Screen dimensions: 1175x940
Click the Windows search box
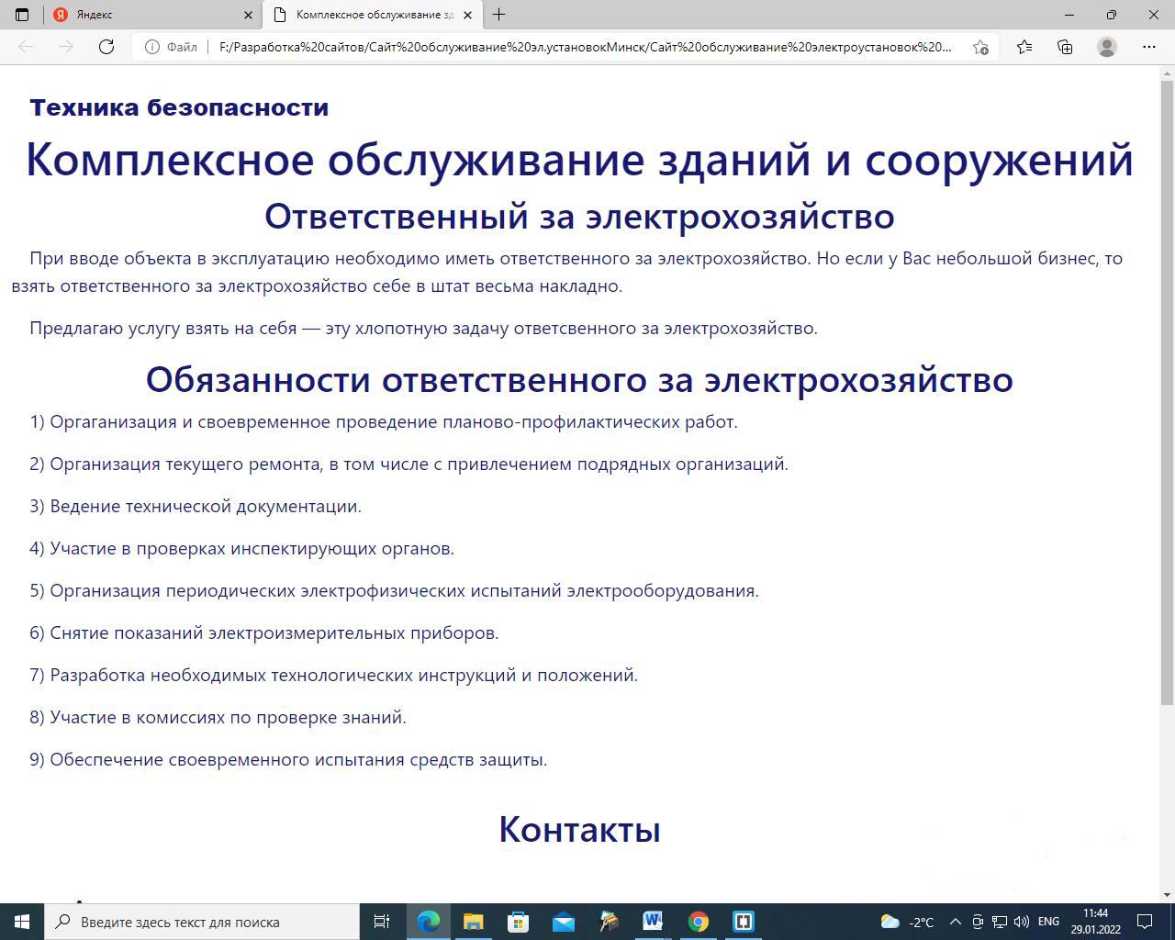point(202,922)
